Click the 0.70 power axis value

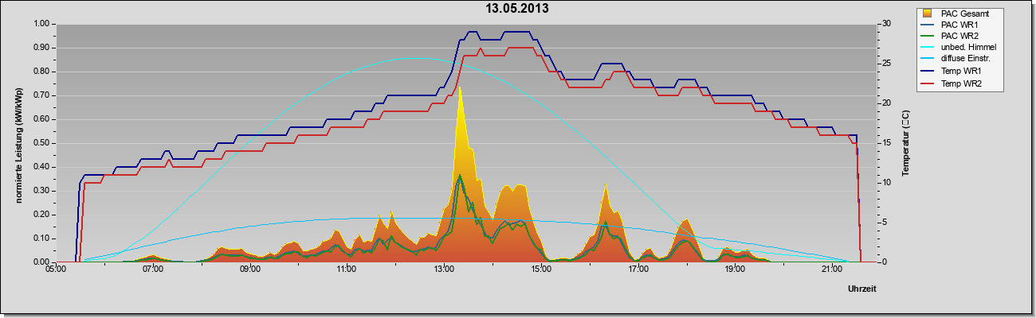[x=42, y=95]
